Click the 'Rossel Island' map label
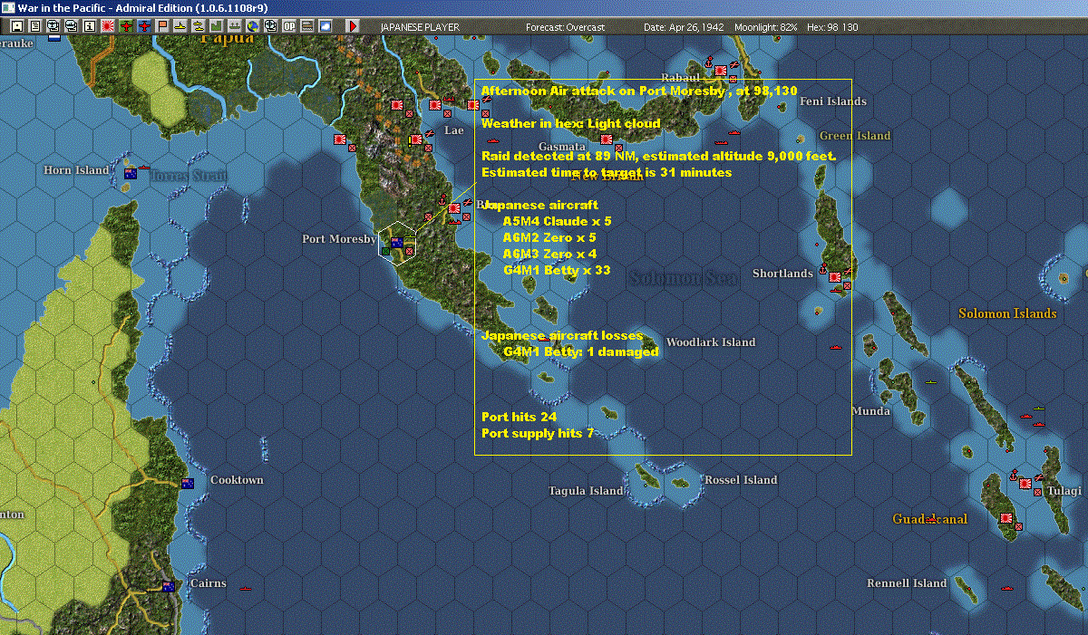This screenshot has width=1088, height=635. tap(742, 480)
